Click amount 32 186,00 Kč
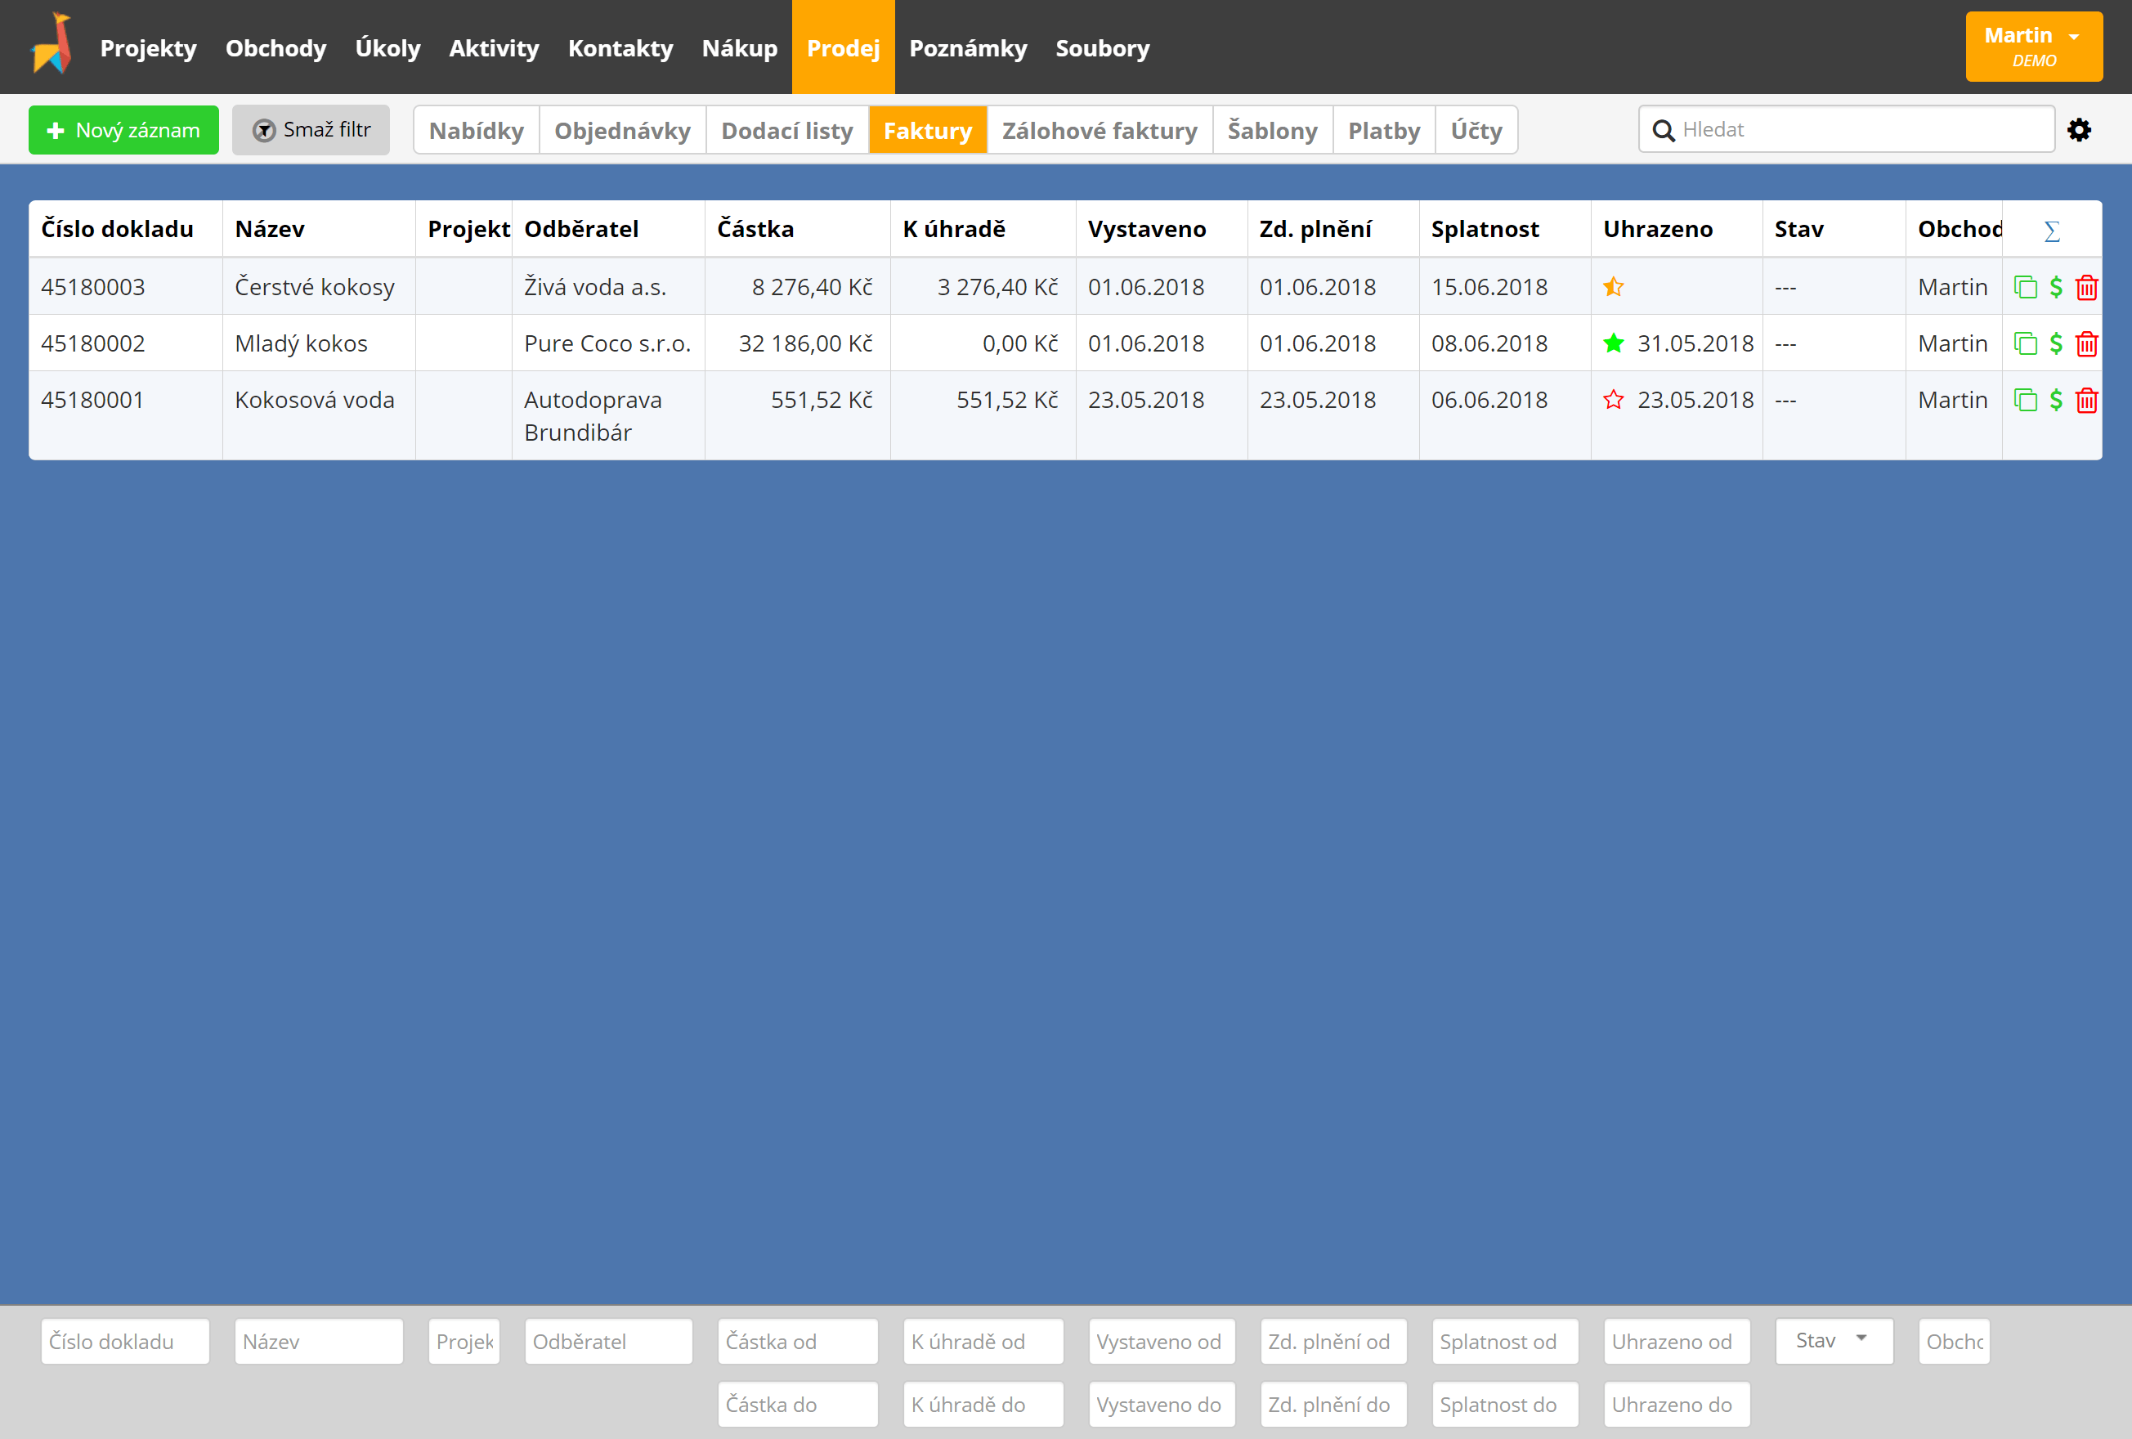Screen dimensions: 2132x1439 tap(805, 344)
